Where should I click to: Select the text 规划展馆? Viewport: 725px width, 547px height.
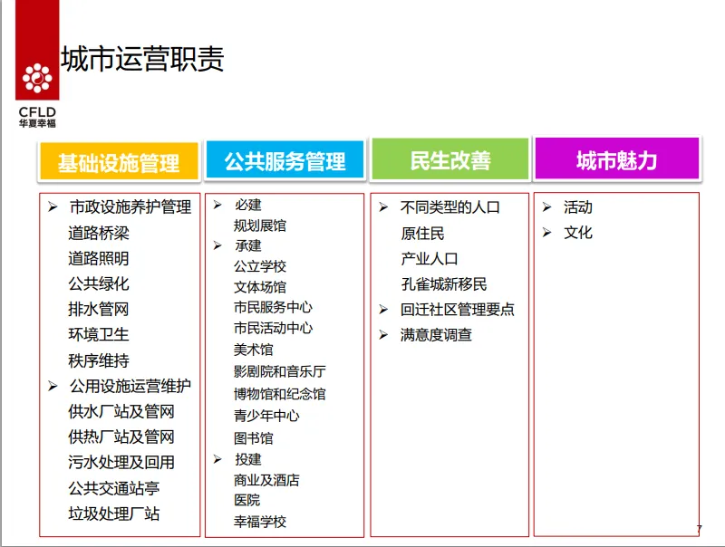260,226
